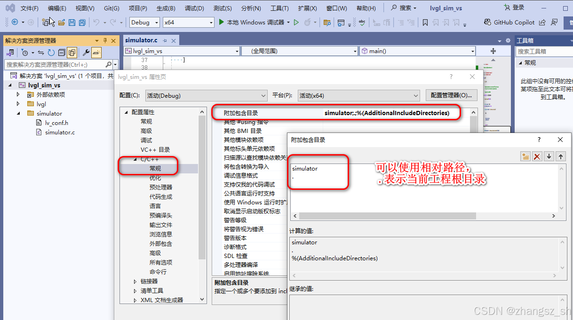Click the Undo arrow in toolbar
573x320 pixels.
pos(96,22)
